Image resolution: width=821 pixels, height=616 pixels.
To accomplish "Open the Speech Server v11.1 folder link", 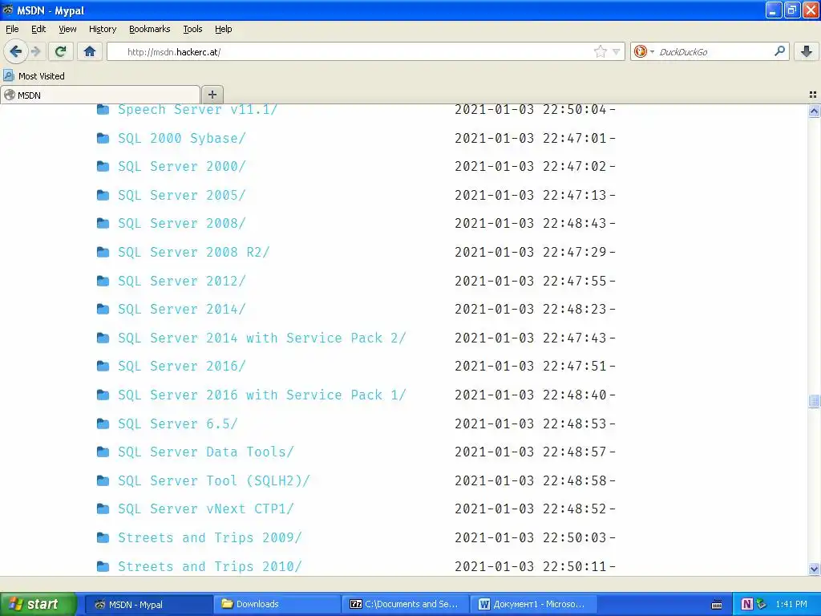I will point(197,109).
